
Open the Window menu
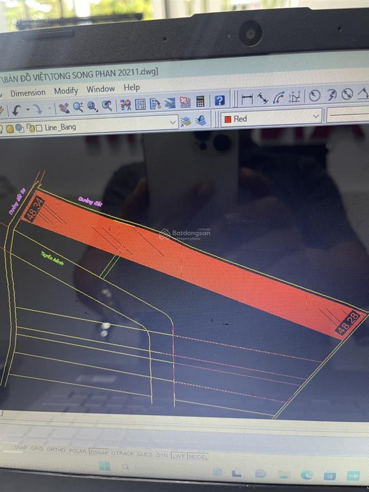coord(101,89)
